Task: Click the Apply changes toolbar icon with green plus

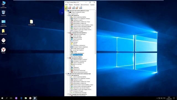Action: click(x=66, y=7)
